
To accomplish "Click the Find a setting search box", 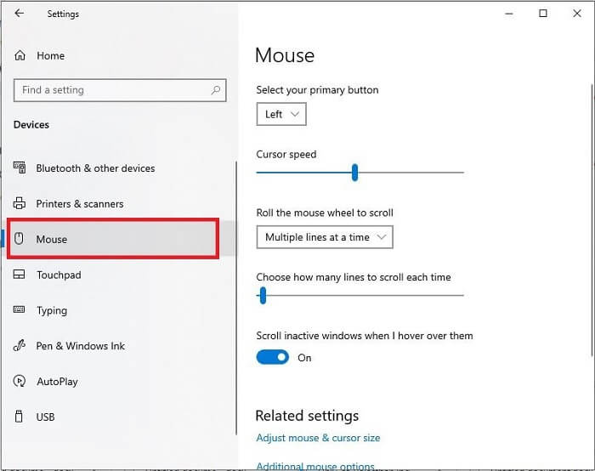I will point(120,90).
